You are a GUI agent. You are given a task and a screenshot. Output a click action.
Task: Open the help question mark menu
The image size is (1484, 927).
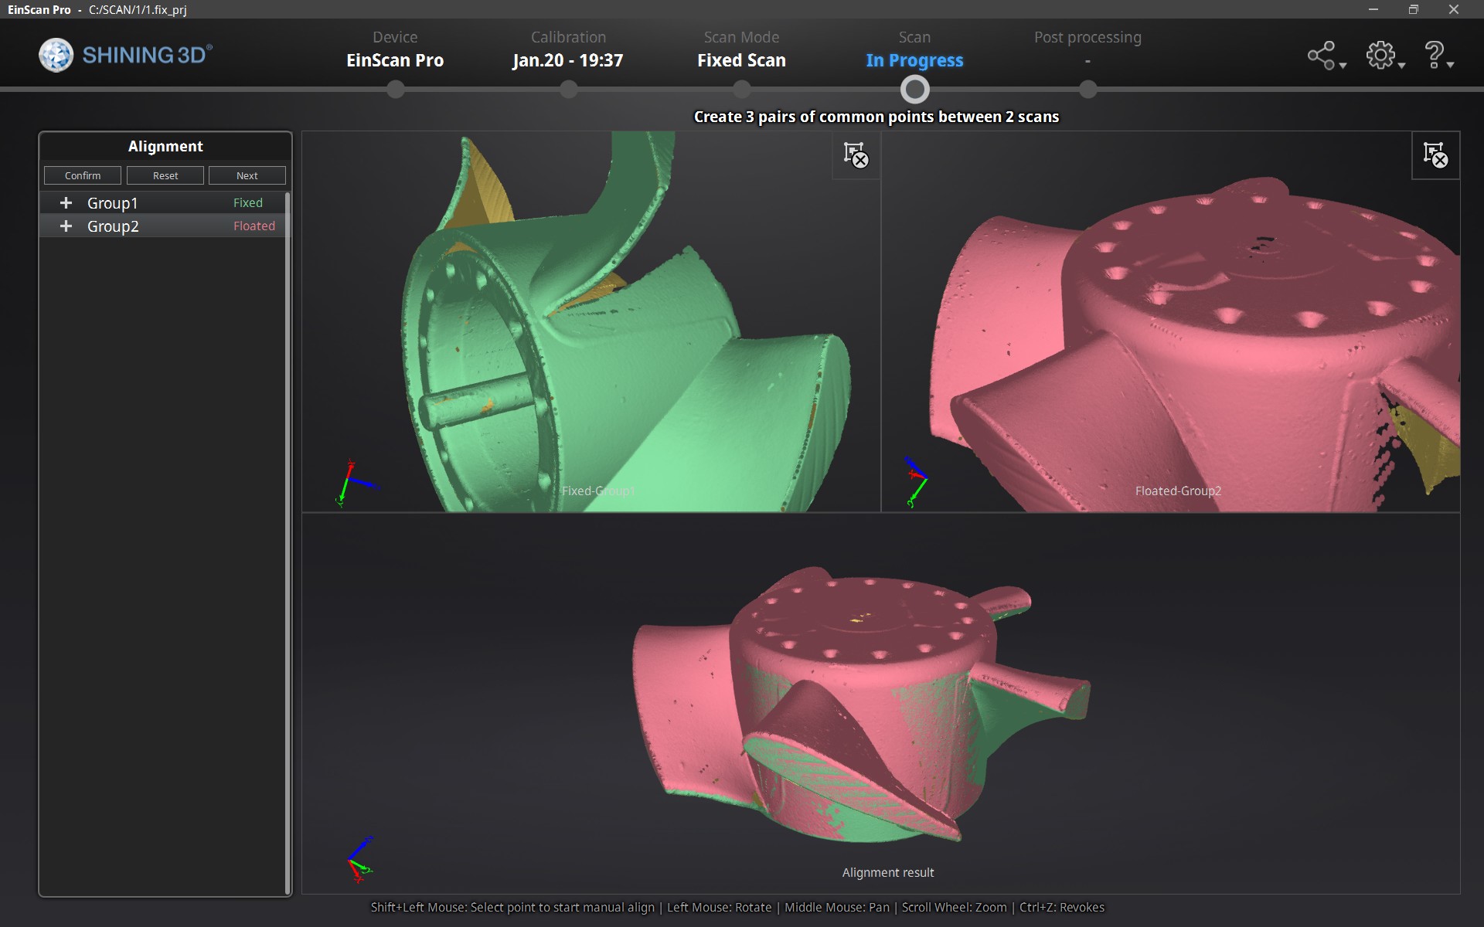pos(1434,55)
